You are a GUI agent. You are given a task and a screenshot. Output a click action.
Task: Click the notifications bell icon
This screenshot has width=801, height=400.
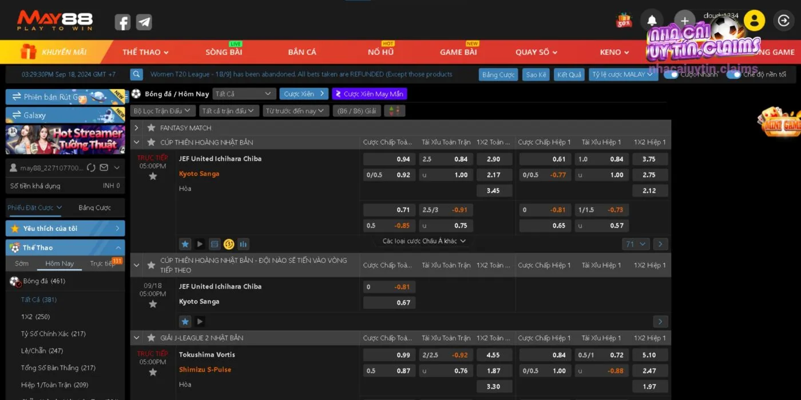(x=652, y=21)
